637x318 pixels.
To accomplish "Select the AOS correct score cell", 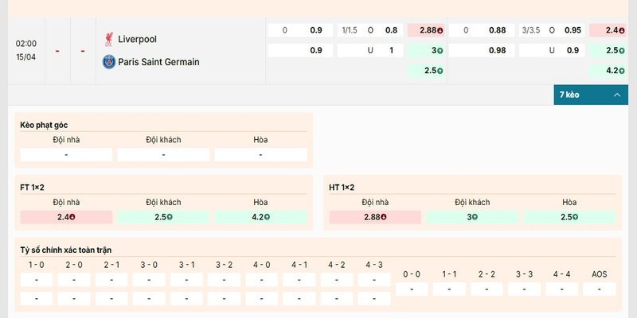I will [x=599, y=289].
